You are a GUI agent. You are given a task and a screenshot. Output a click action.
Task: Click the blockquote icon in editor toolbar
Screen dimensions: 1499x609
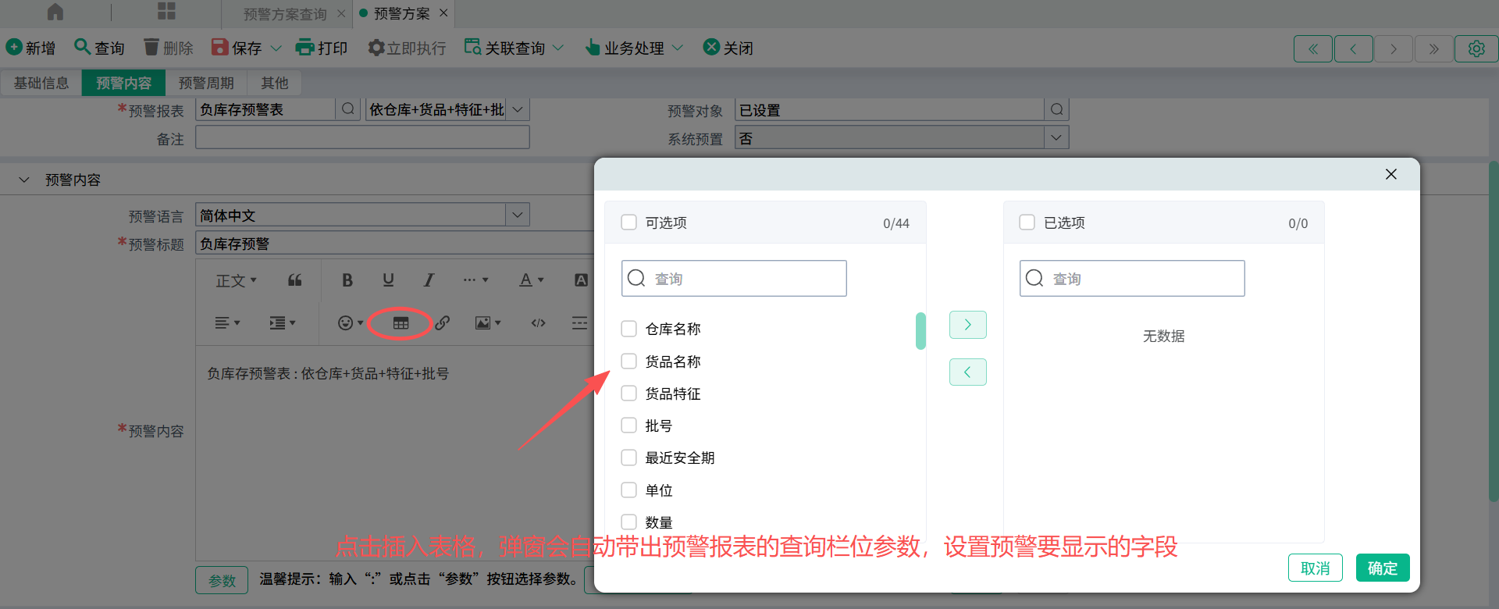294,280
